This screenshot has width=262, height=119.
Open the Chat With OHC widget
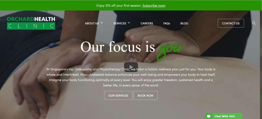click(224, 116)
